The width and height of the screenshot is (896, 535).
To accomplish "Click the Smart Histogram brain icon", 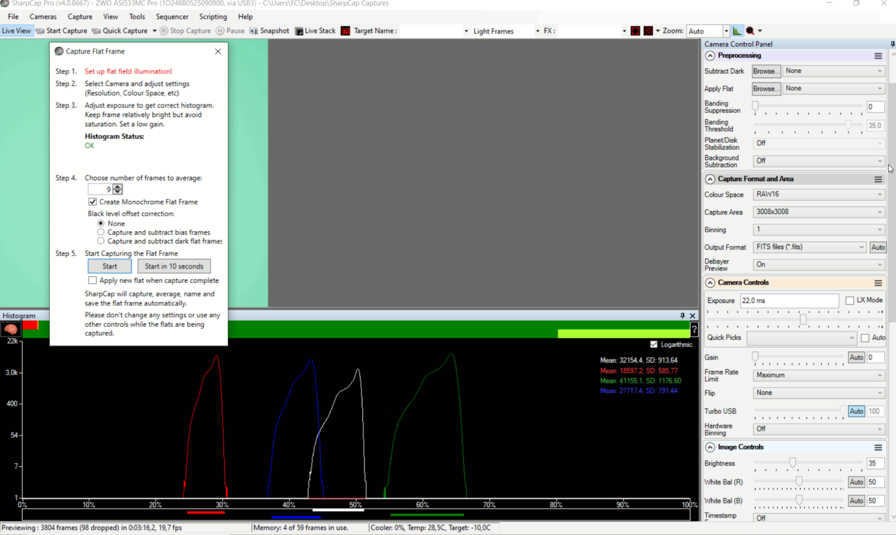I will 10,329.
